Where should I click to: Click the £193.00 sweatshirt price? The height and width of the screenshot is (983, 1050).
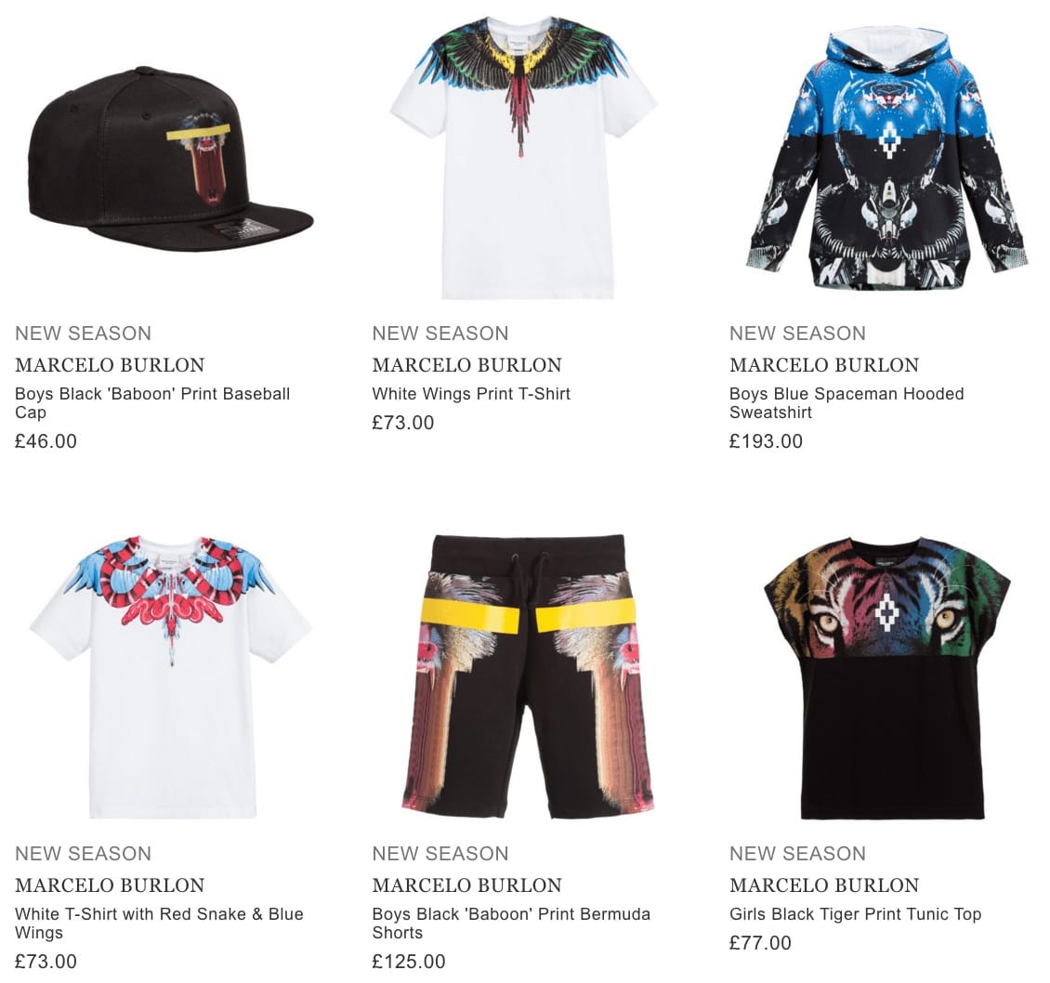pyautogui.click(x=766, y=441)
